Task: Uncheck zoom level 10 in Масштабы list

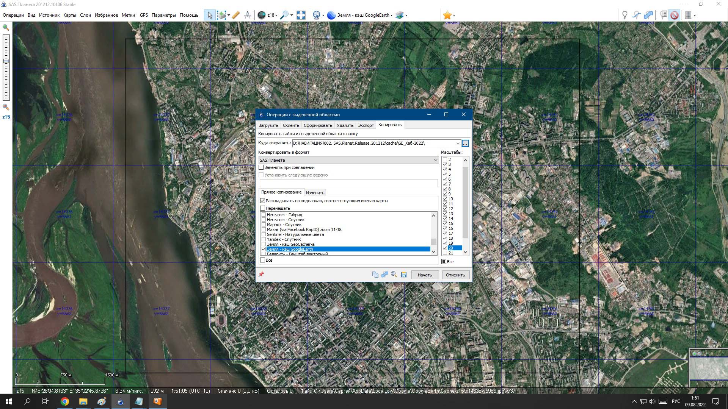Action: (x=445, y=199)
